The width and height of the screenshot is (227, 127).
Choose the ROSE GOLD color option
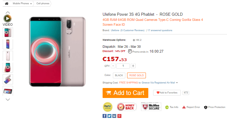[137, 75]
